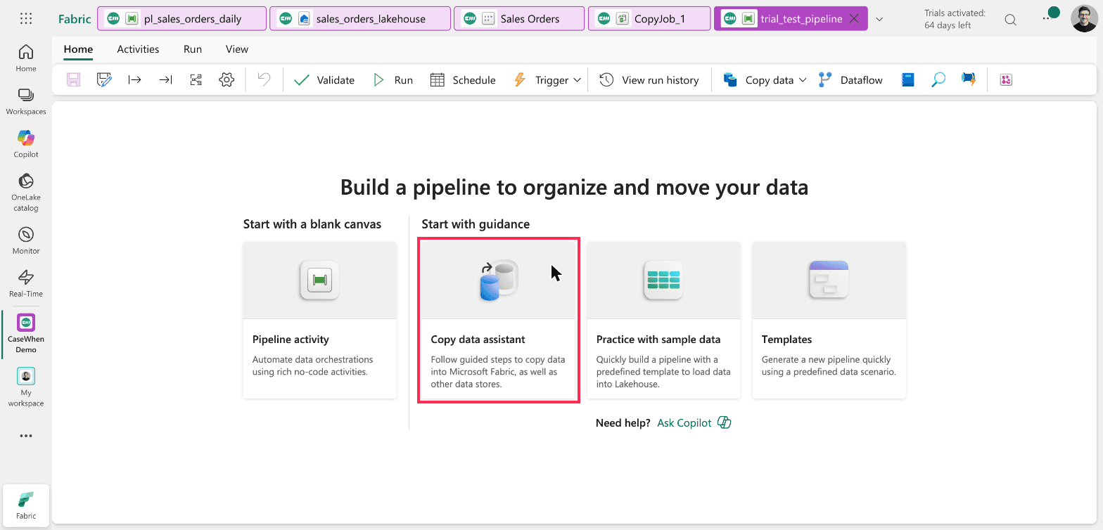Click the Run button in the toolbar

tap(393, 80)
